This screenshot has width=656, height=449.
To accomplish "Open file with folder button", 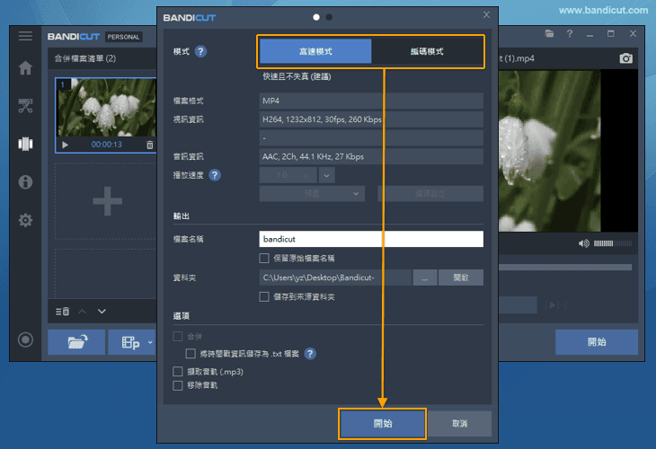I will coord(76,342).
